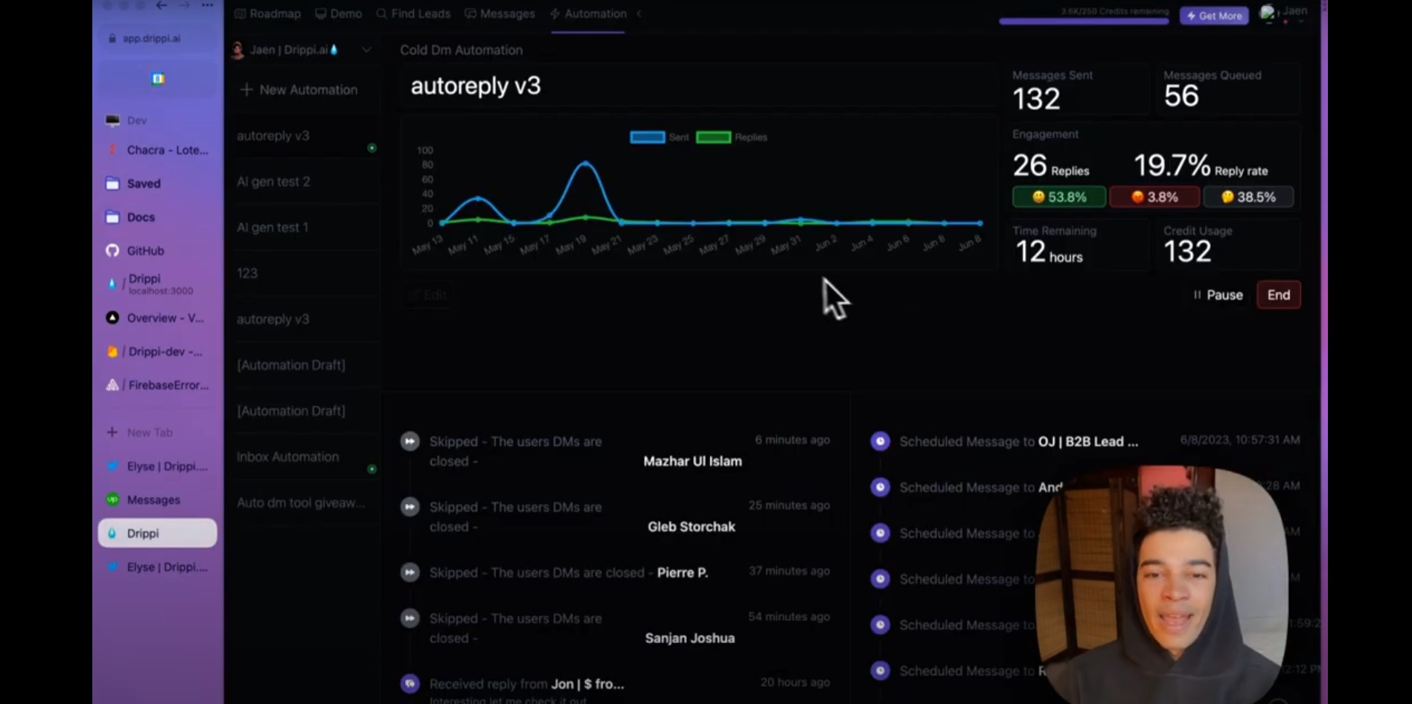
Task: Open the Messages tab in top nav
Action: pos(499,13)
